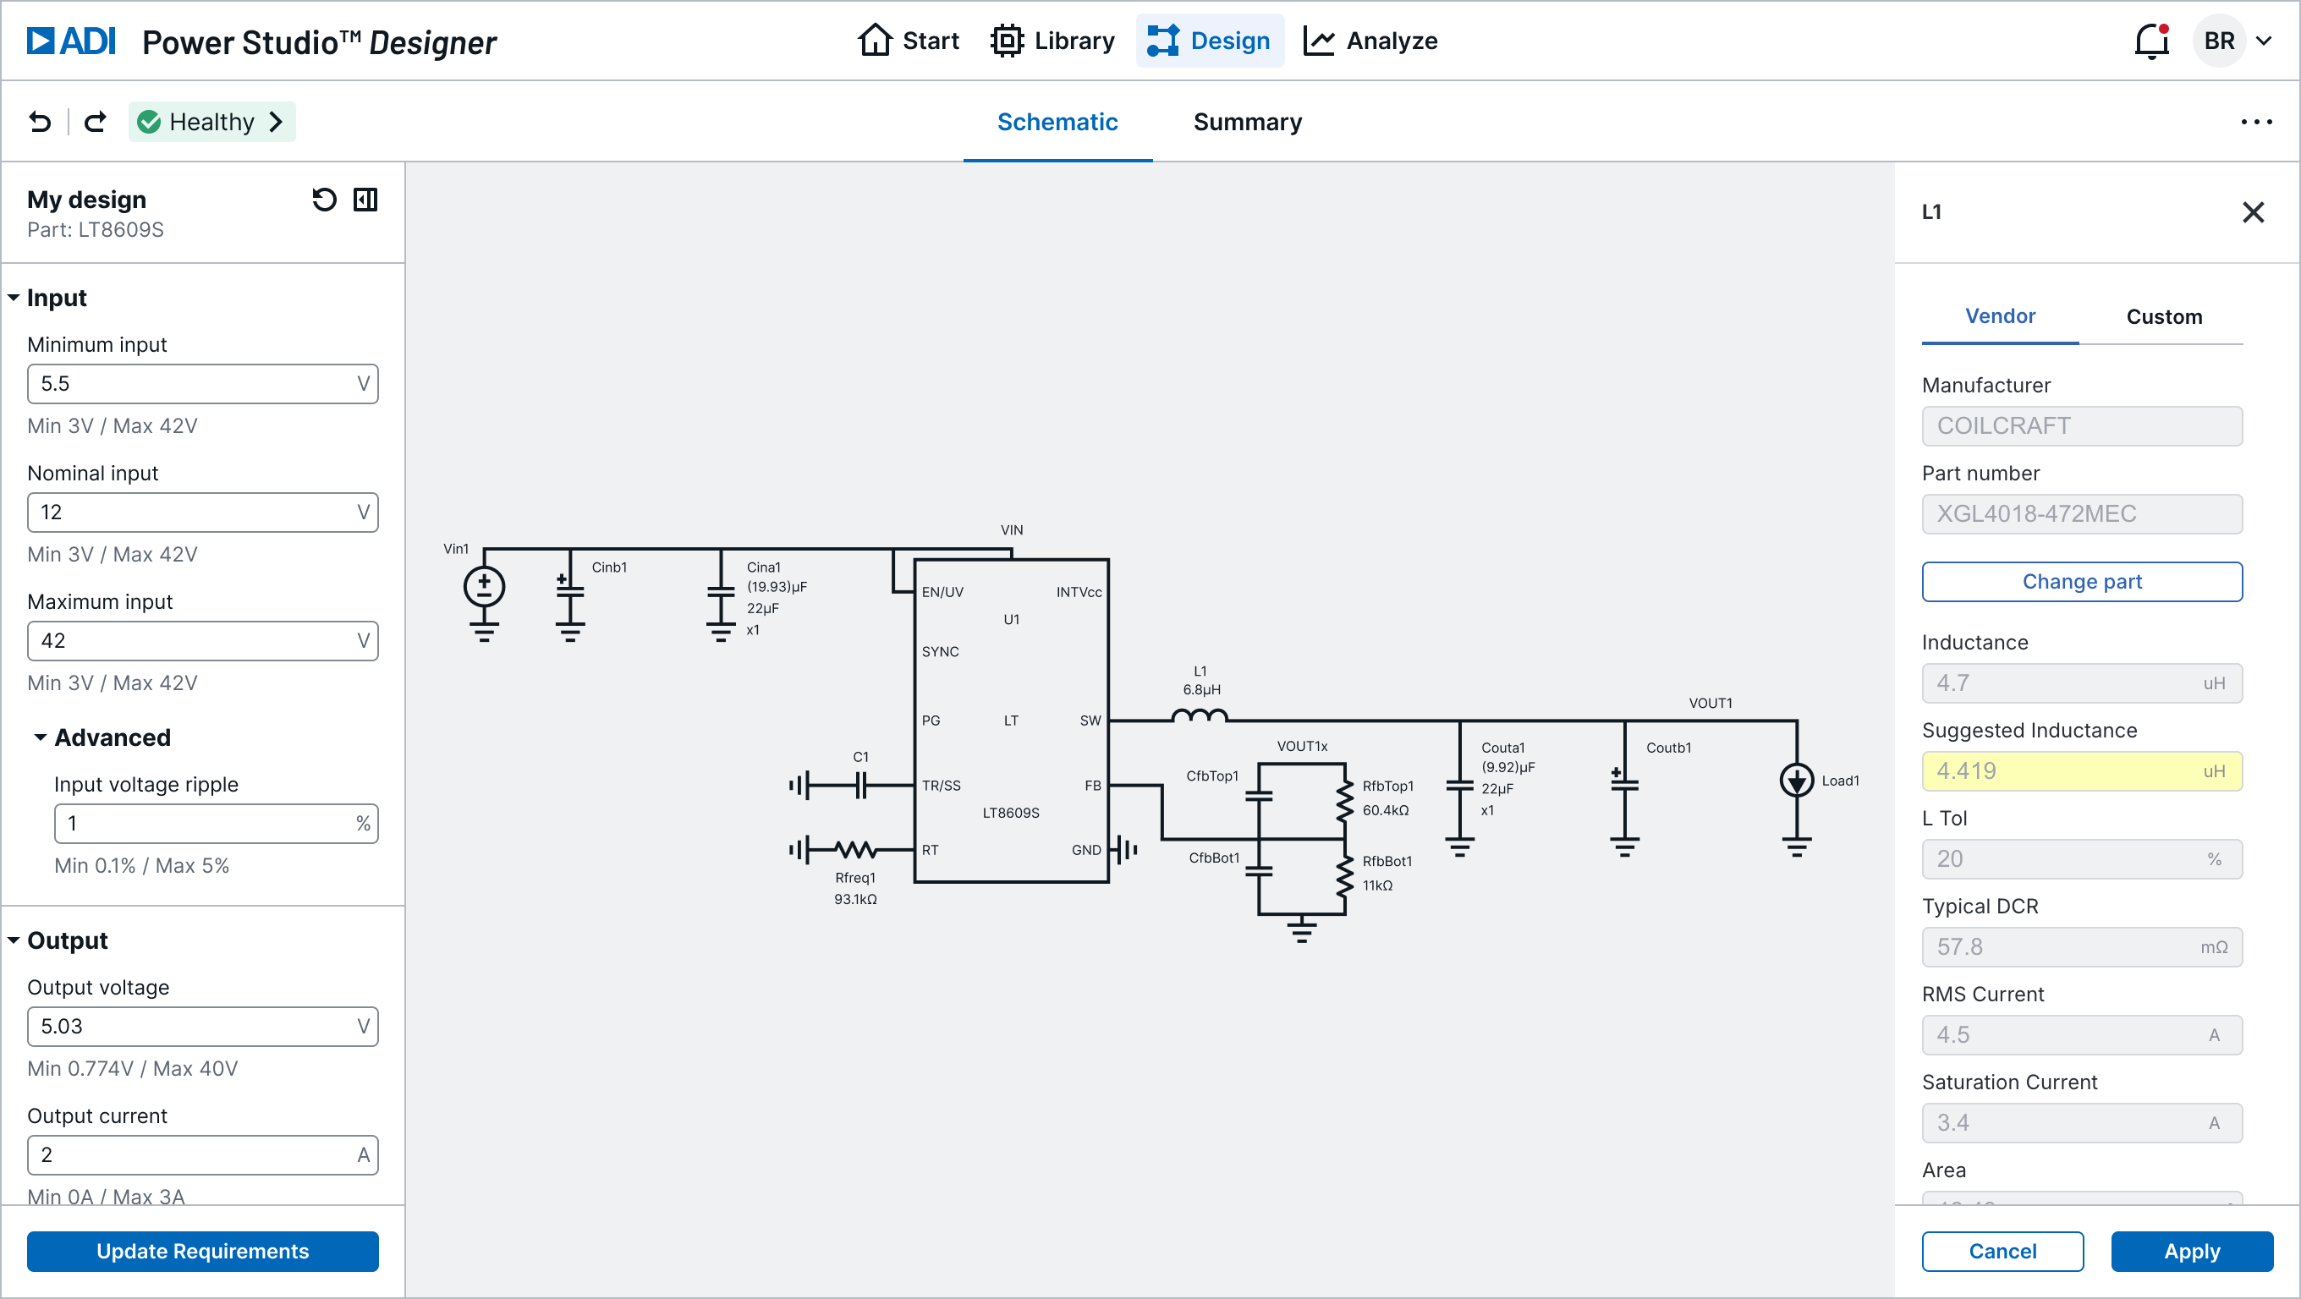The height and width of the screenshot is (1299, 2301).
Task: Switch to the Summary tab
Action: [1247, 123]
